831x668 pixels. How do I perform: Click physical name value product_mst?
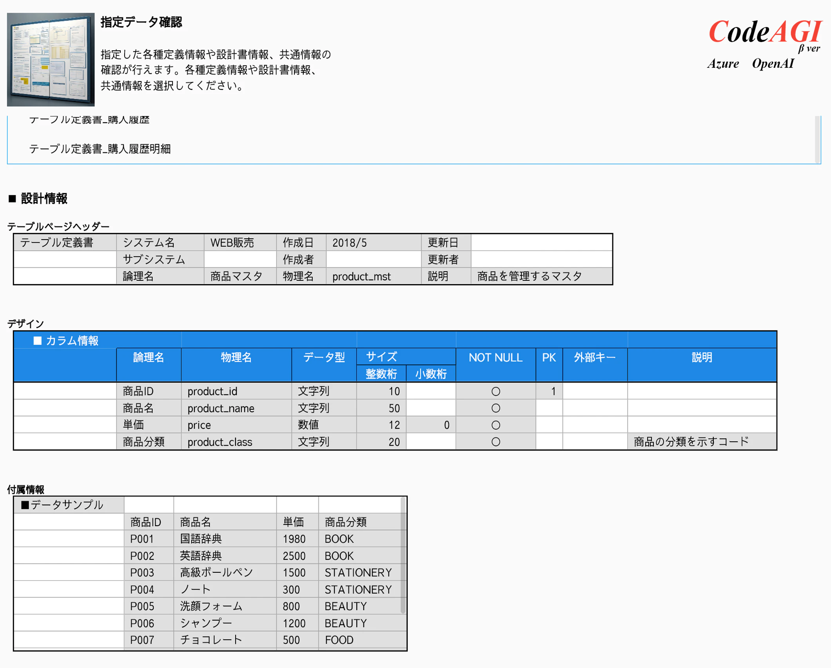(x=374, y=276)
